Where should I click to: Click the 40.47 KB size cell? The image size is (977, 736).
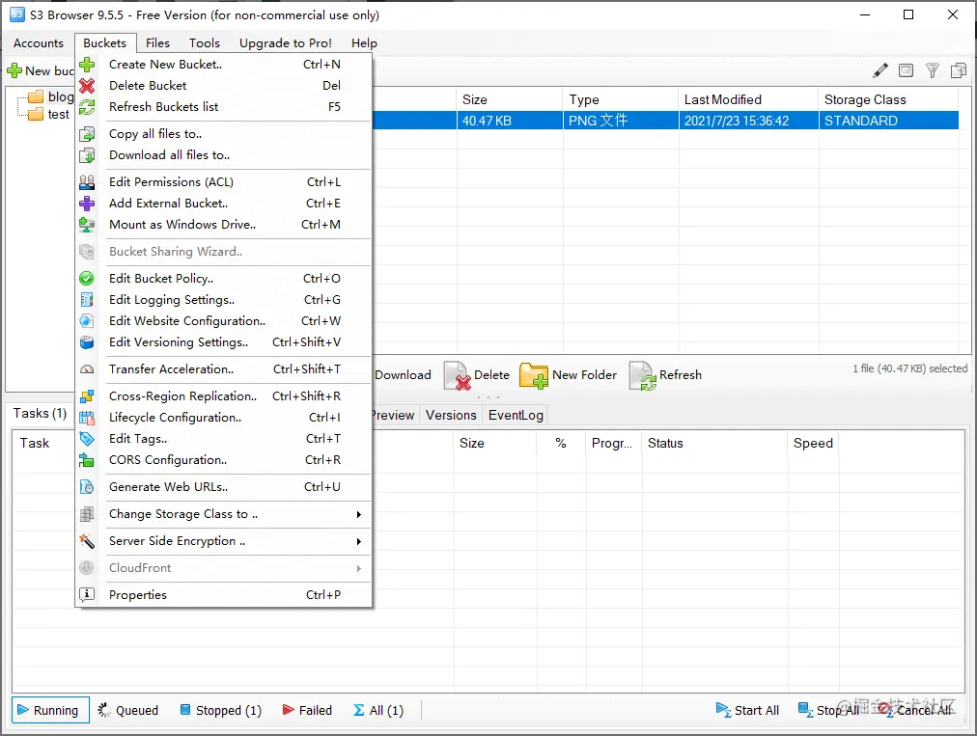coord(510,121)
